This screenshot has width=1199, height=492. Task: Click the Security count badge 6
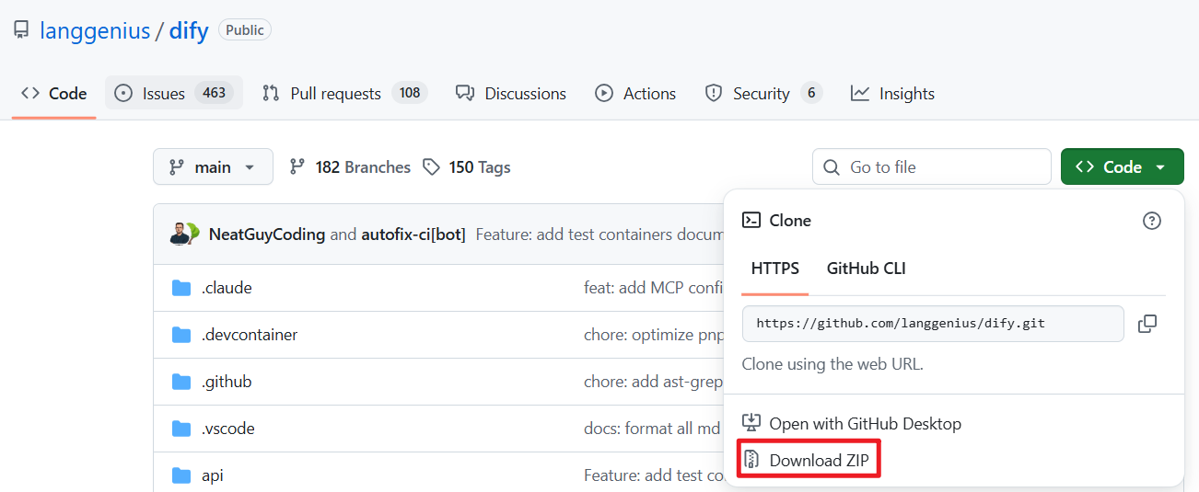[x=810, y=93]
